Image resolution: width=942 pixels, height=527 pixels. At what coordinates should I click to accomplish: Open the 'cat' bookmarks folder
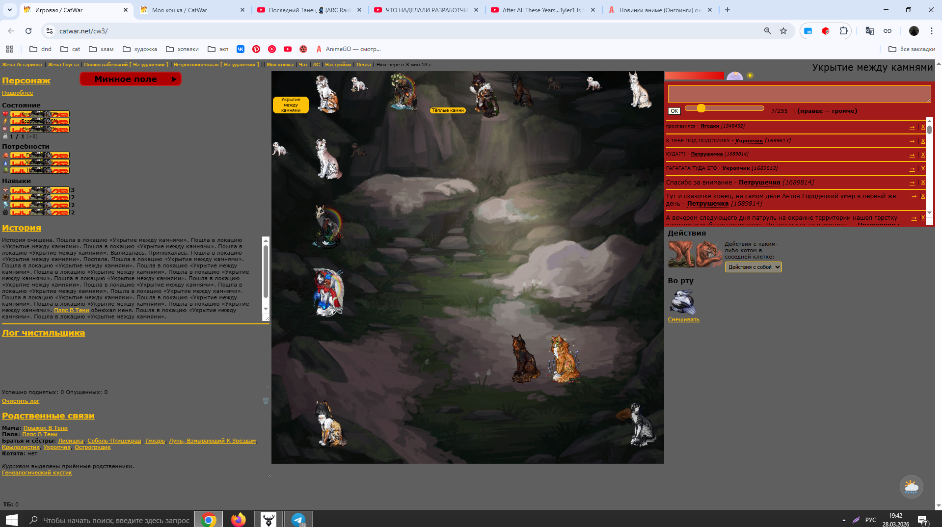[x=70, y=49]
